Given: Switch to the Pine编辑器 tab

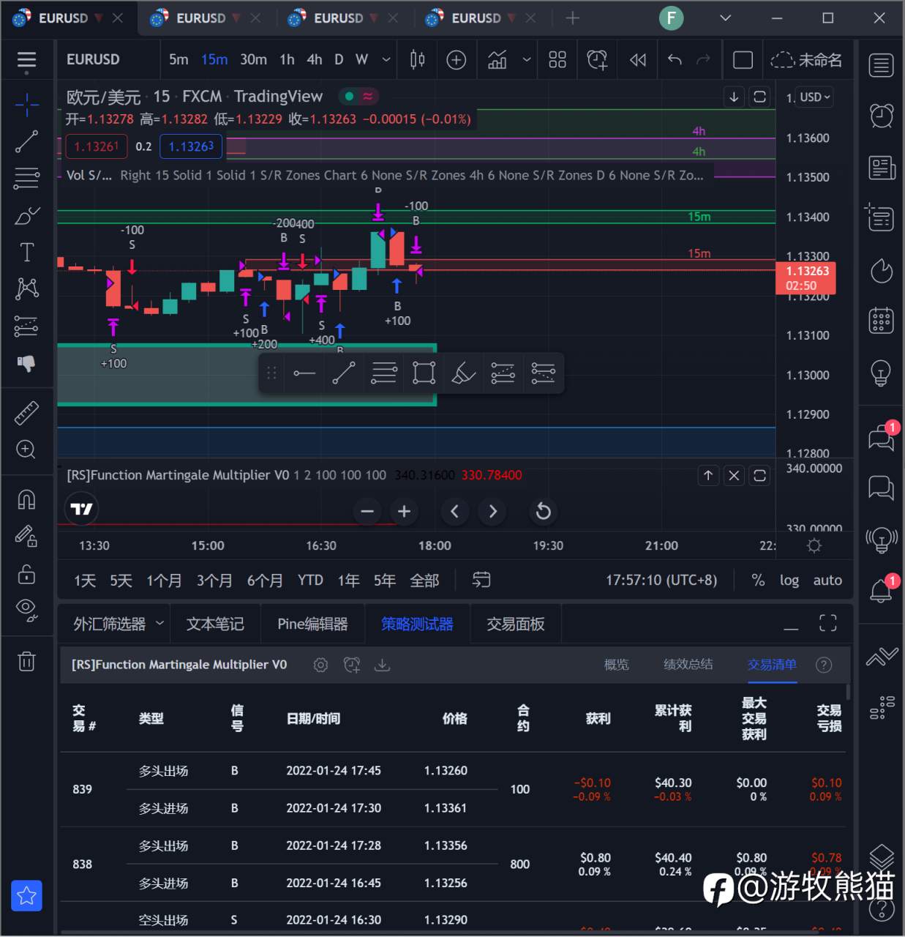Looking at the screenshot, I should coord(312,623).
